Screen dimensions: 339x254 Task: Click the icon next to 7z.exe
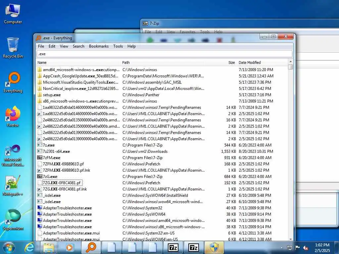tap(40, 145)
